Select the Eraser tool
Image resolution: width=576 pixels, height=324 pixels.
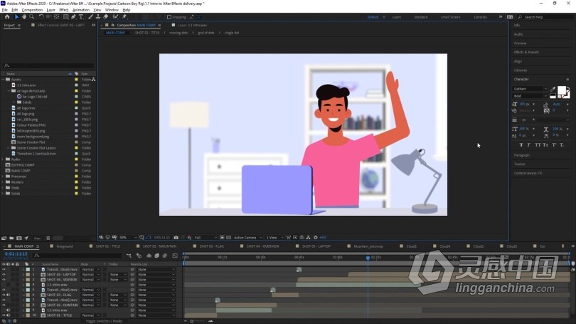pyautogui.click(x=106, y=17)
